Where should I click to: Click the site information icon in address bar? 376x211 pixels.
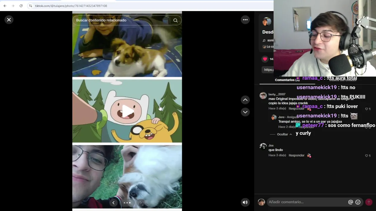tap(31, 6)
